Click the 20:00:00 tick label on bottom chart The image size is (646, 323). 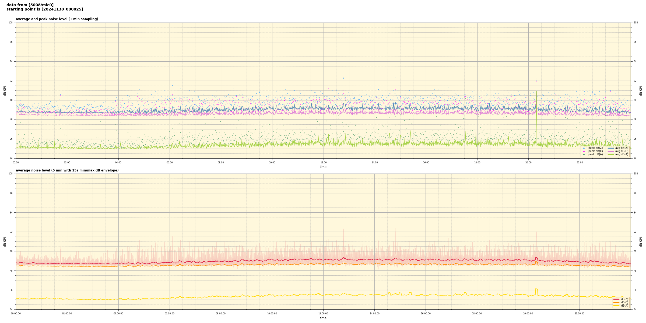pyautogui.click(x=528, y=314)
